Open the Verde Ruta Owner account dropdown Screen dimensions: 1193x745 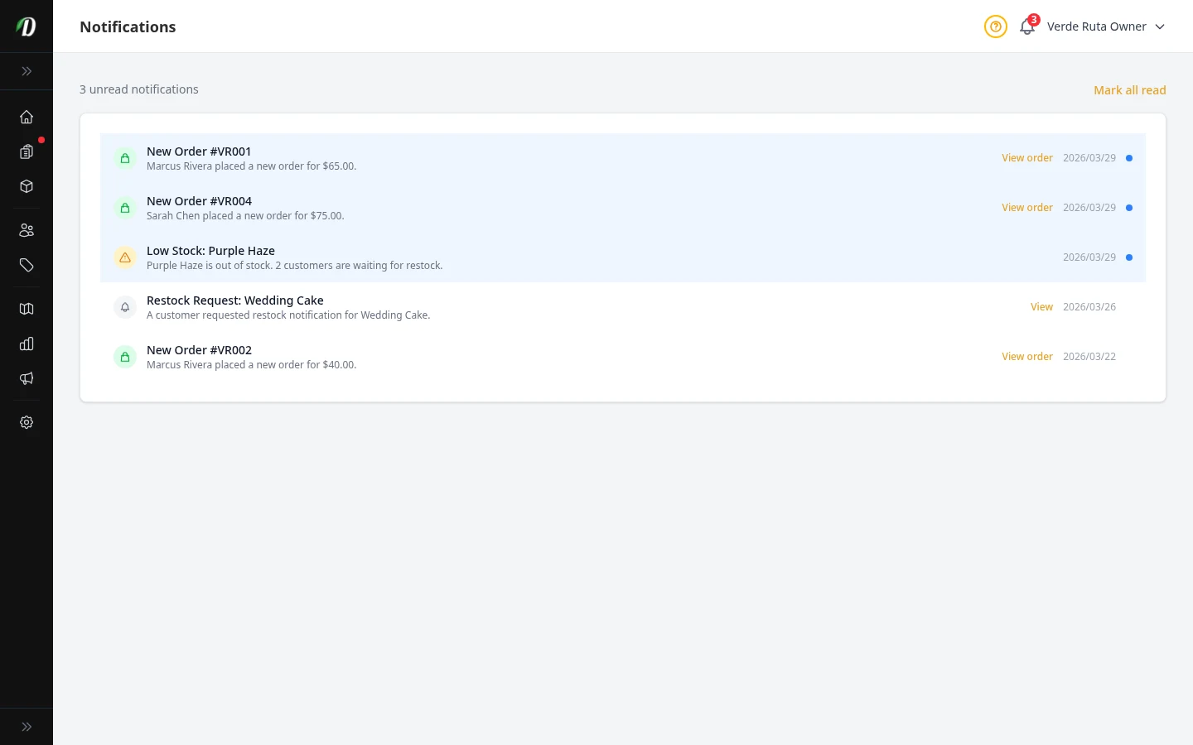coord(1106,26)
